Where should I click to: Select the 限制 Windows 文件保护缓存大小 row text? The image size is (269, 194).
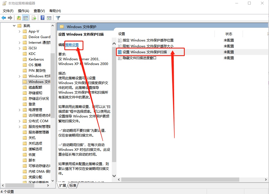point(148,46)
